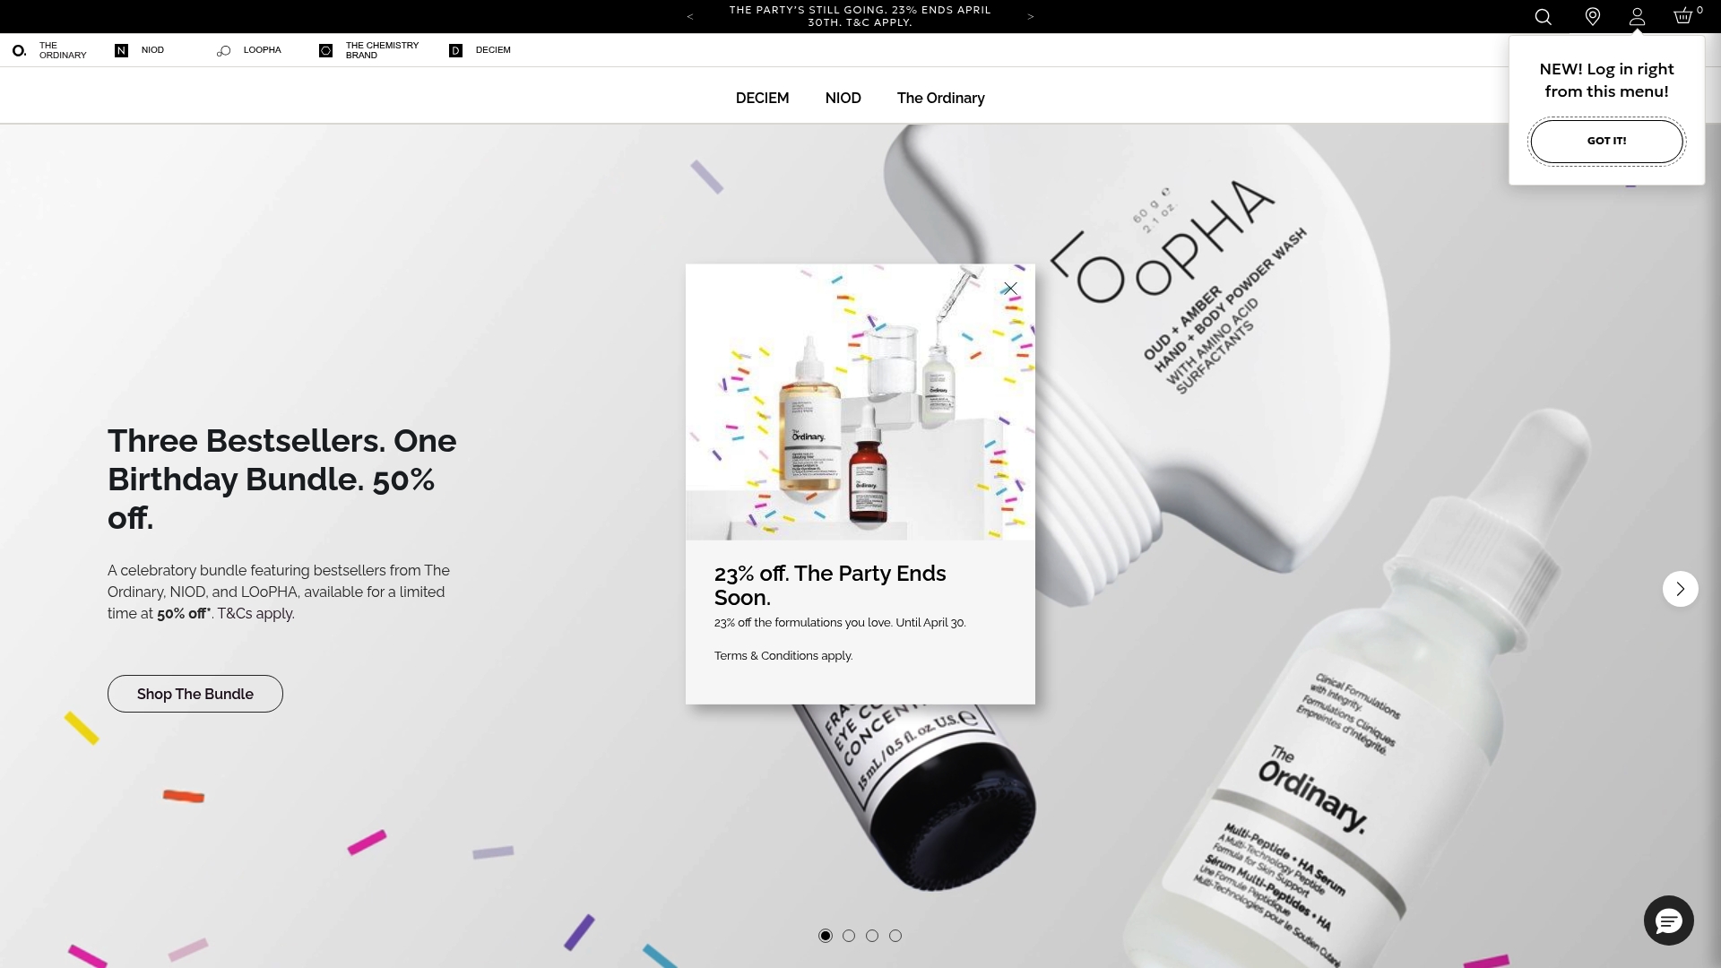Switch to THE CHEMISTRY BRAND tab

click(382, 51)
